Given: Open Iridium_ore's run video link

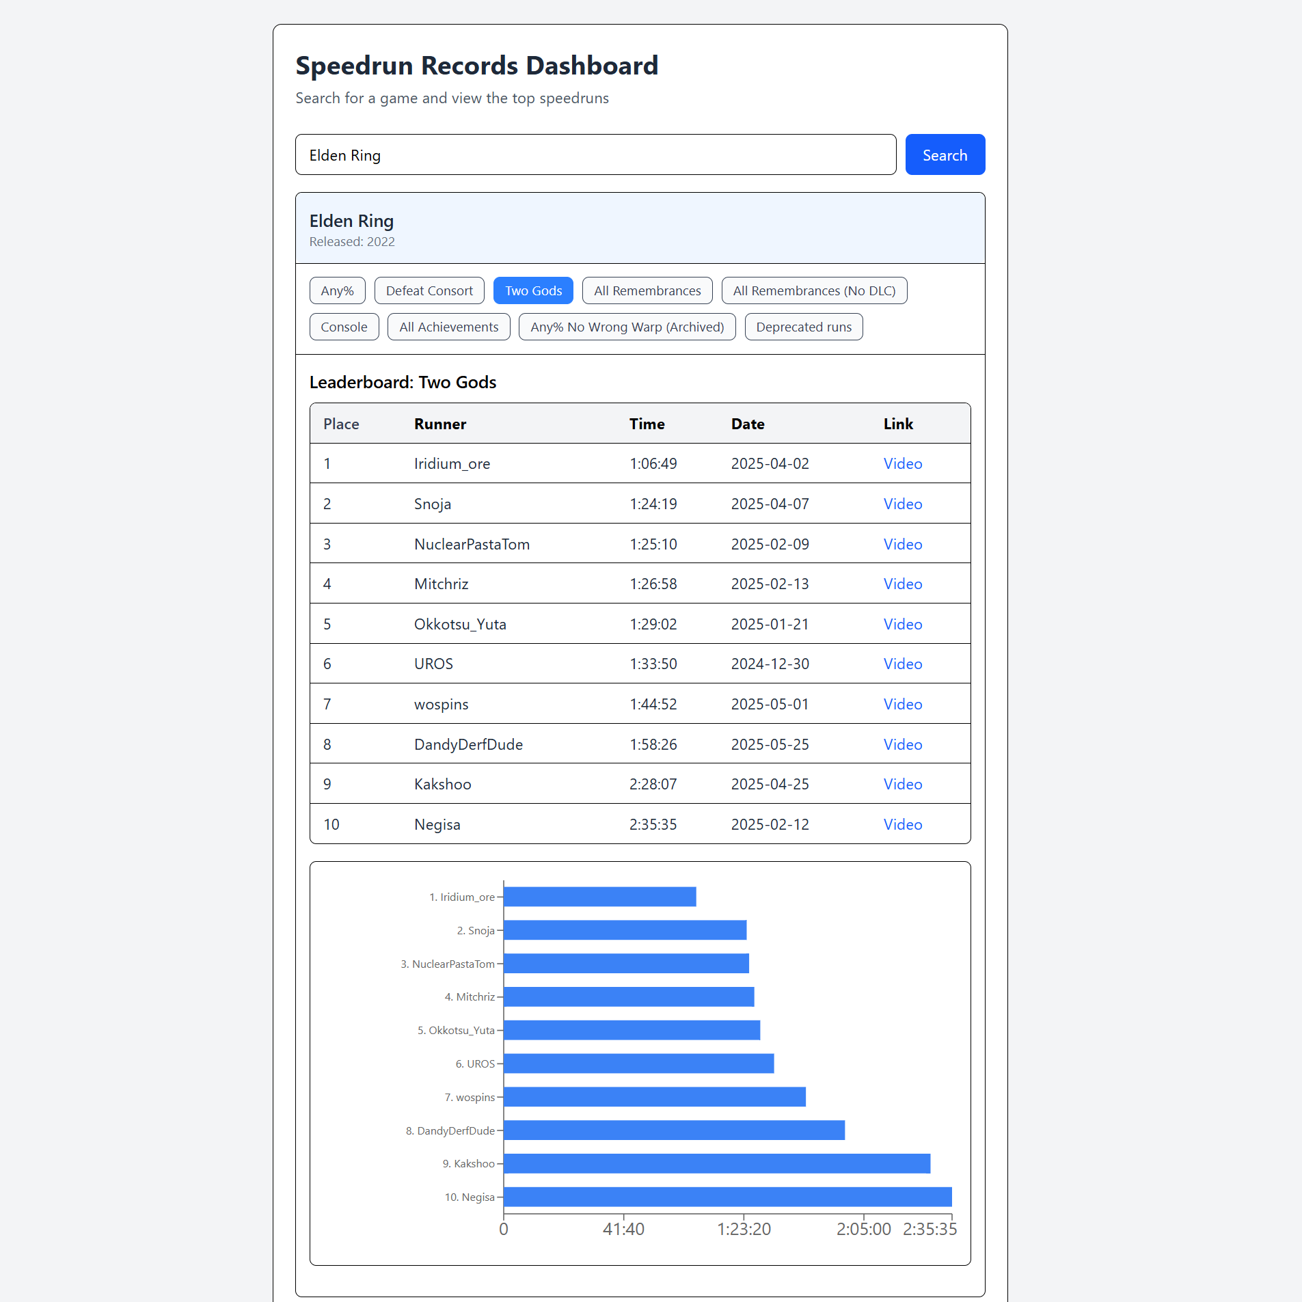Looking at the screenshot, I should (x=903, y=463).
